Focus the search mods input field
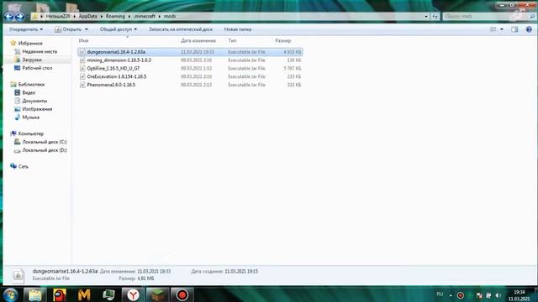Screen dimensions: 538x302 [x=485, y=16]
